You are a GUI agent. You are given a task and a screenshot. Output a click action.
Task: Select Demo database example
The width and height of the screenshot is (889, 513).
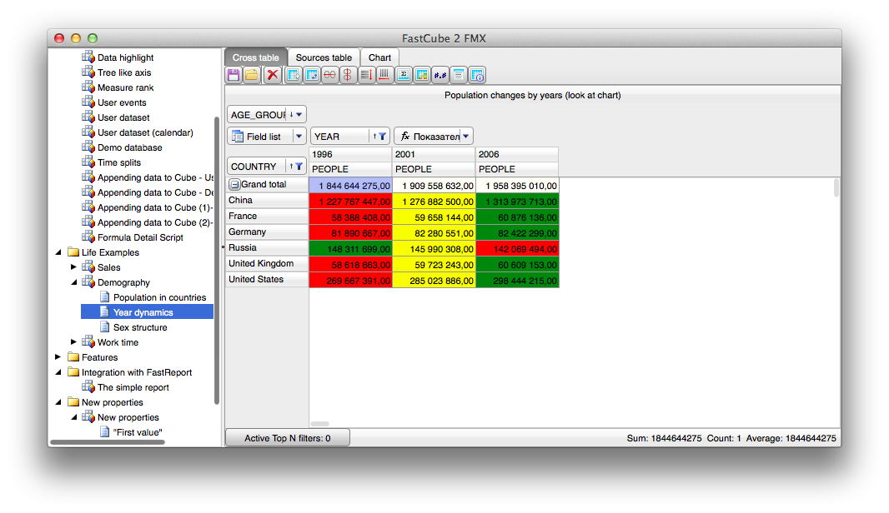tap(130, 147)
